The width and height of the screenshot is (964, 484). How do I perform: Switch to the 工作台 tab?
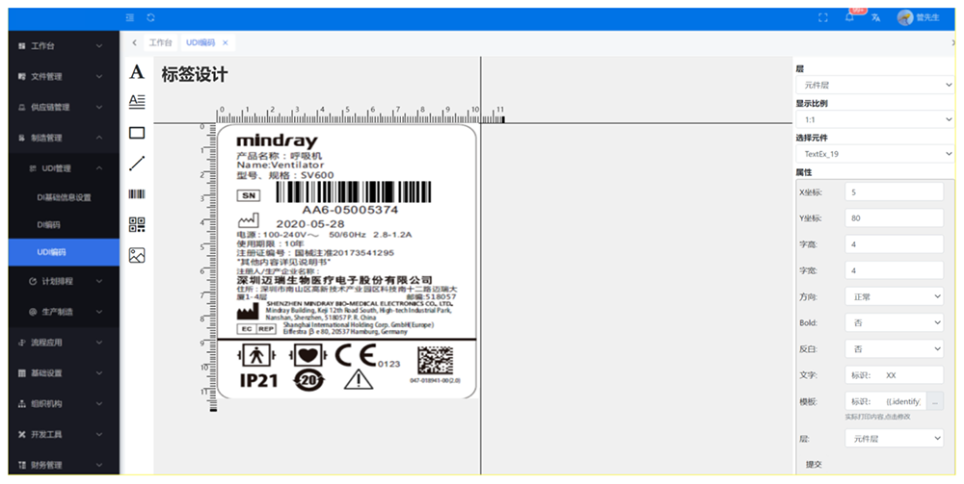click(160, 43)
